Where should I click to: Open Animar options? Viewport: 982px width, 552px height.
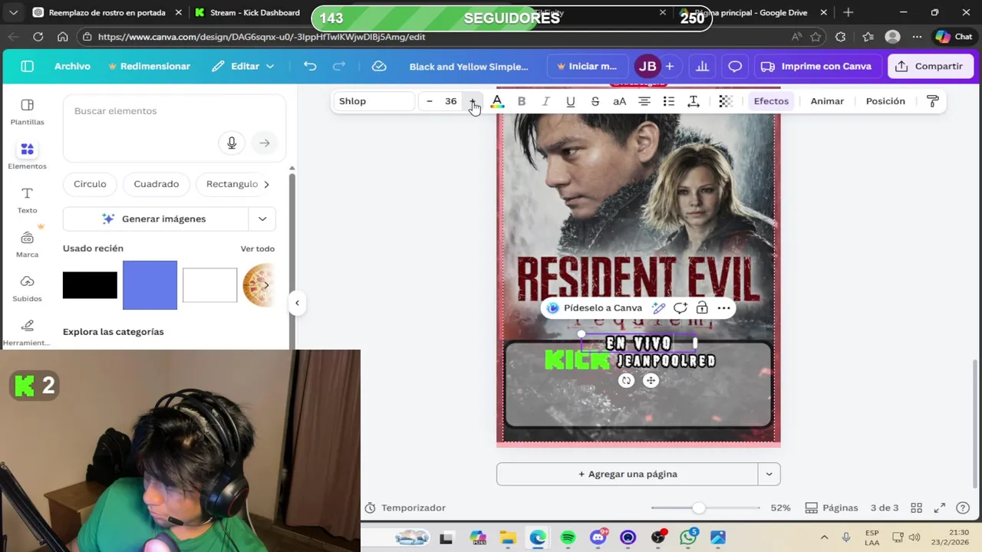coord(827,101)
